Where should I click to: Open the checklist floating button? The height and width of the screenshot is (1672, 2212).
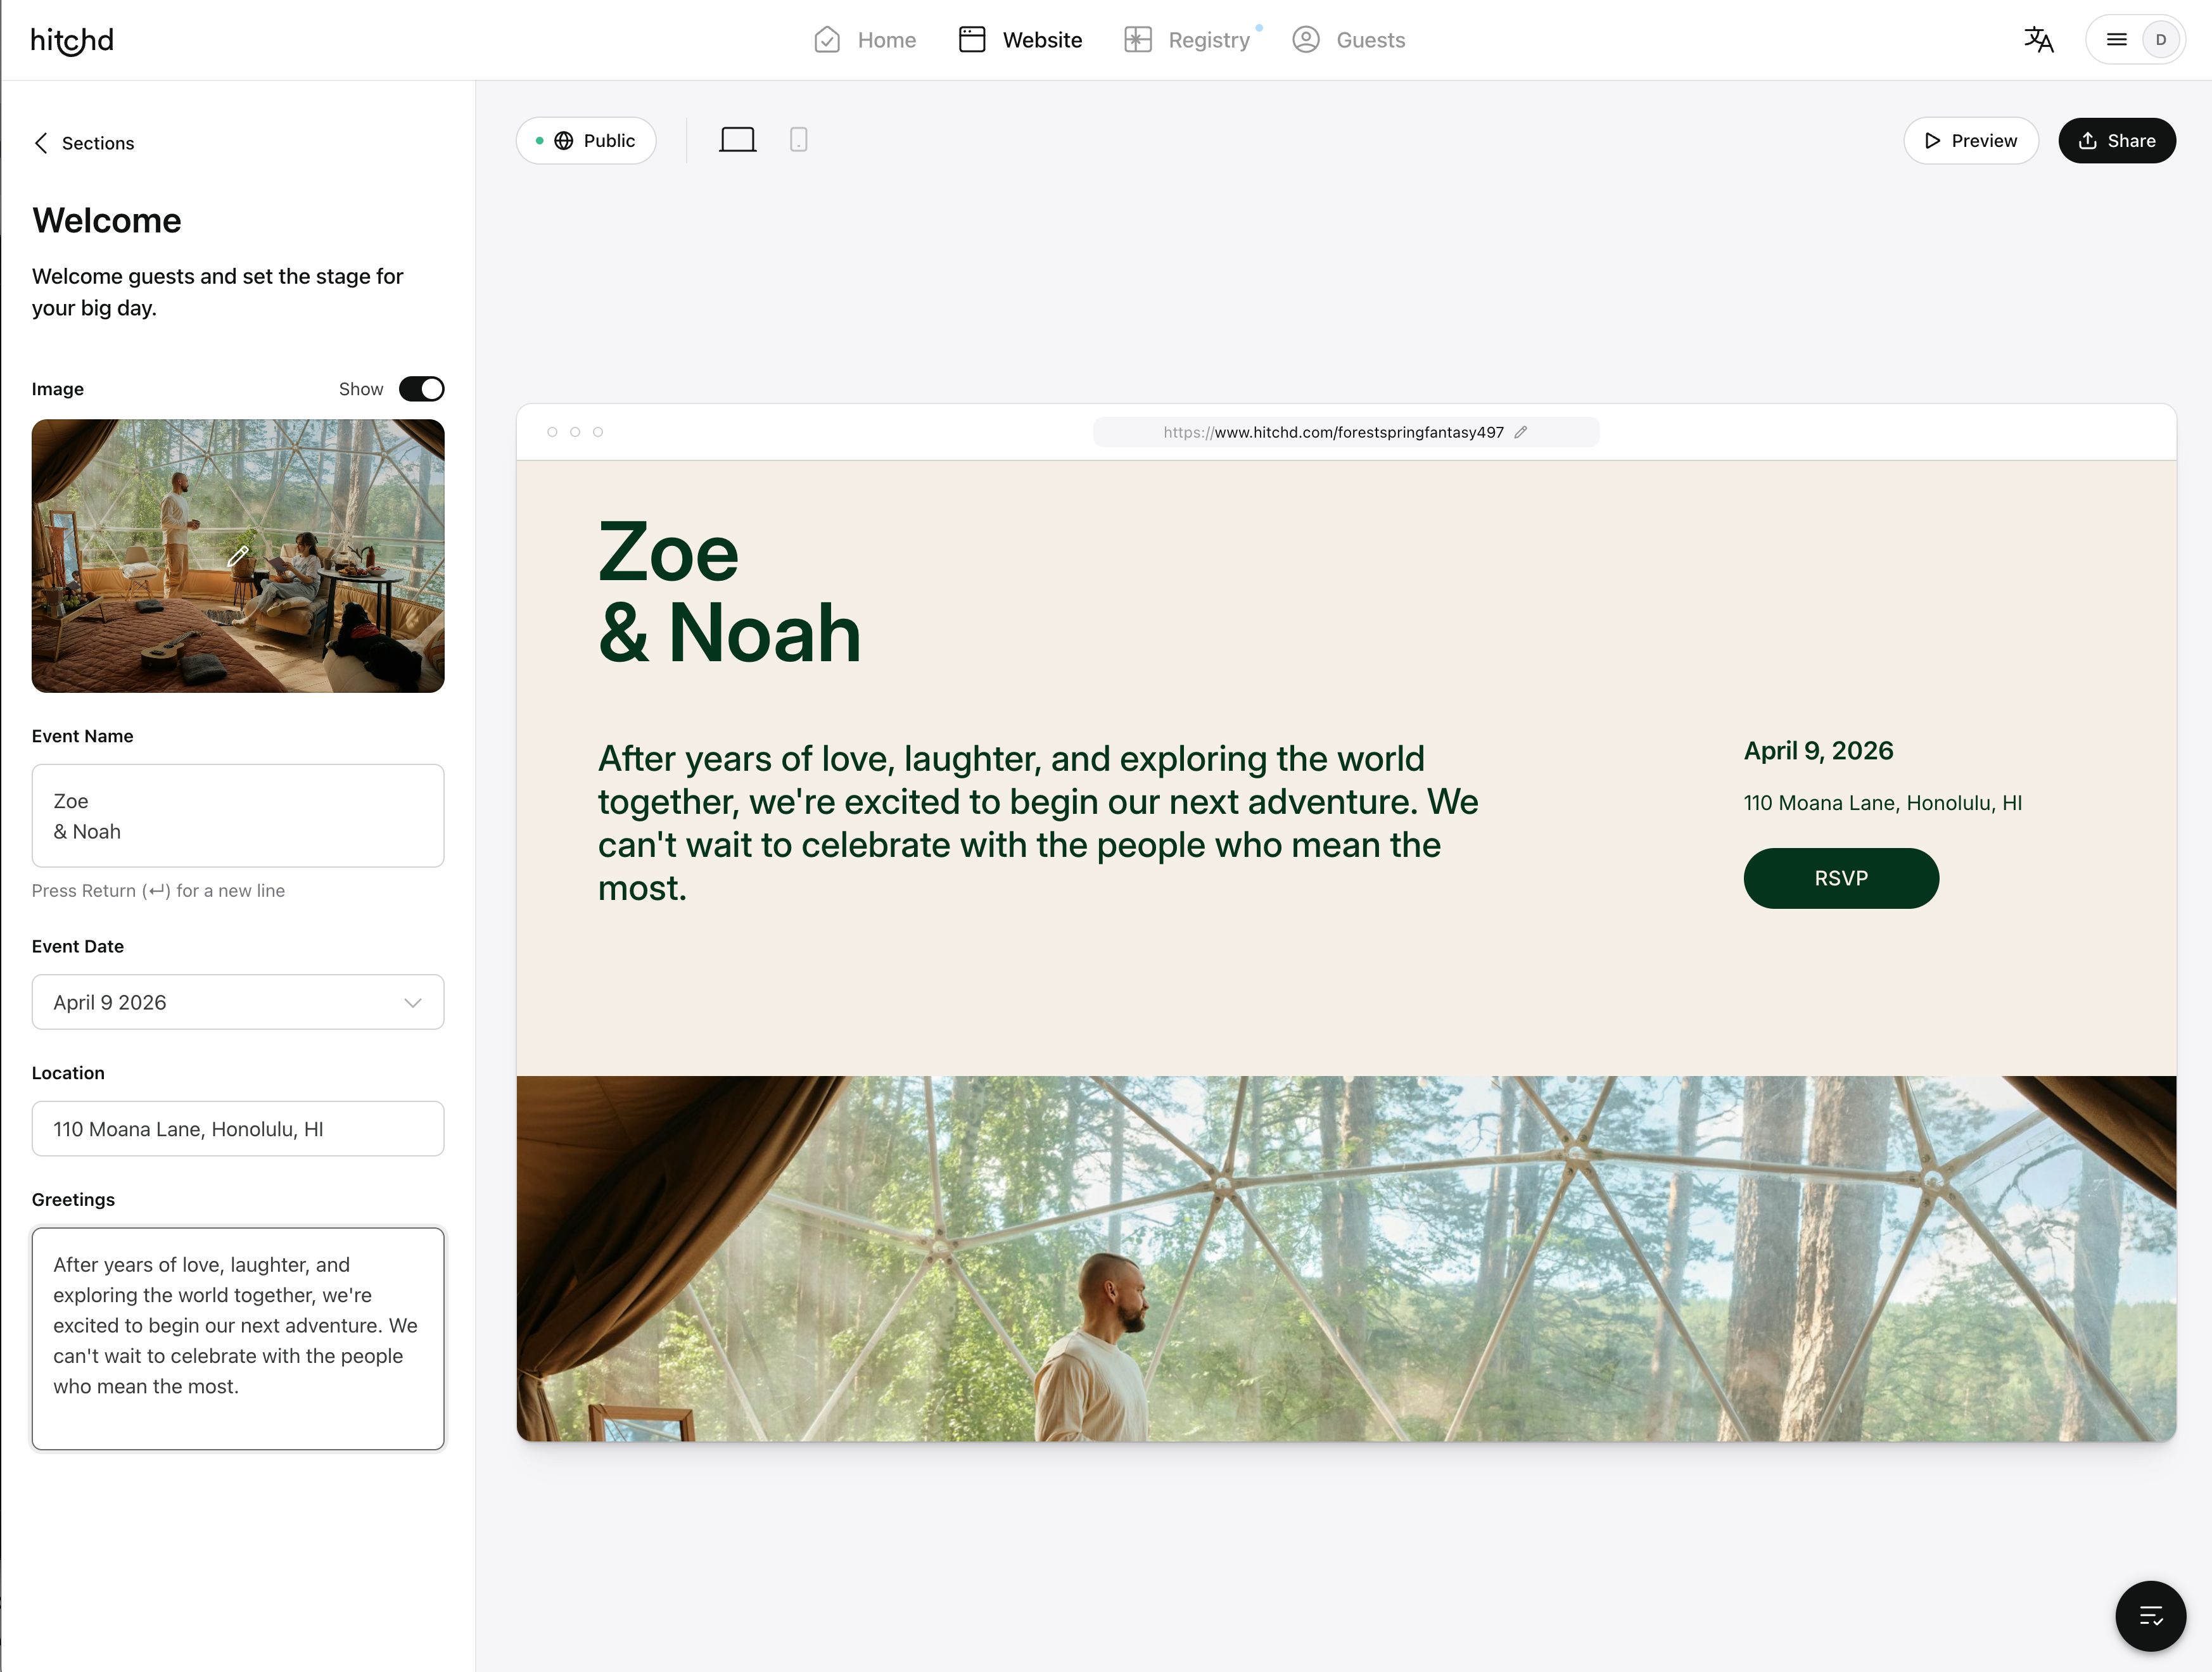[x=2150, y=1615]
